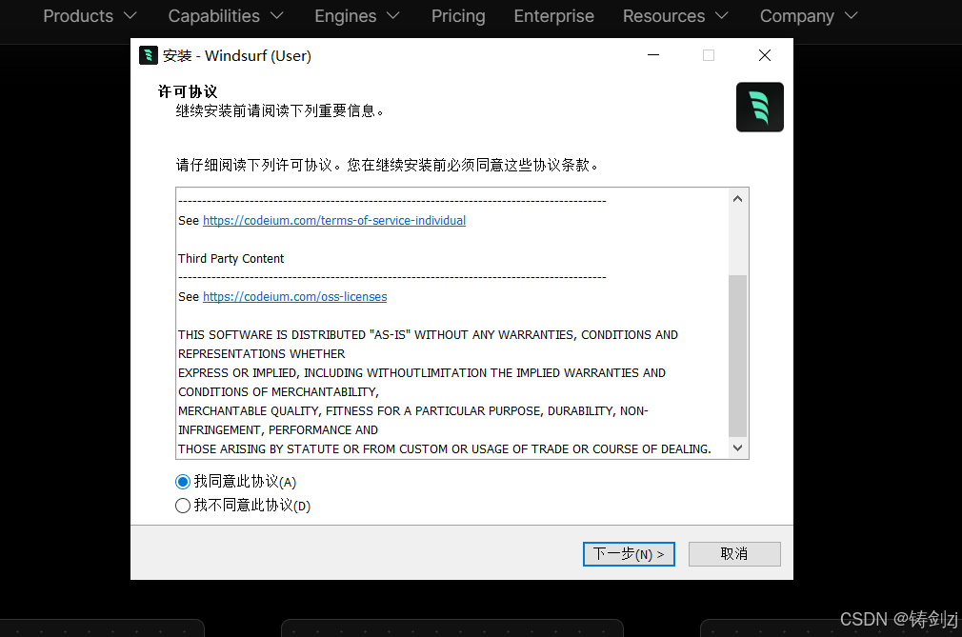Open the terms-of-service-individual link

pyautogui.click(x=334, y=221)
